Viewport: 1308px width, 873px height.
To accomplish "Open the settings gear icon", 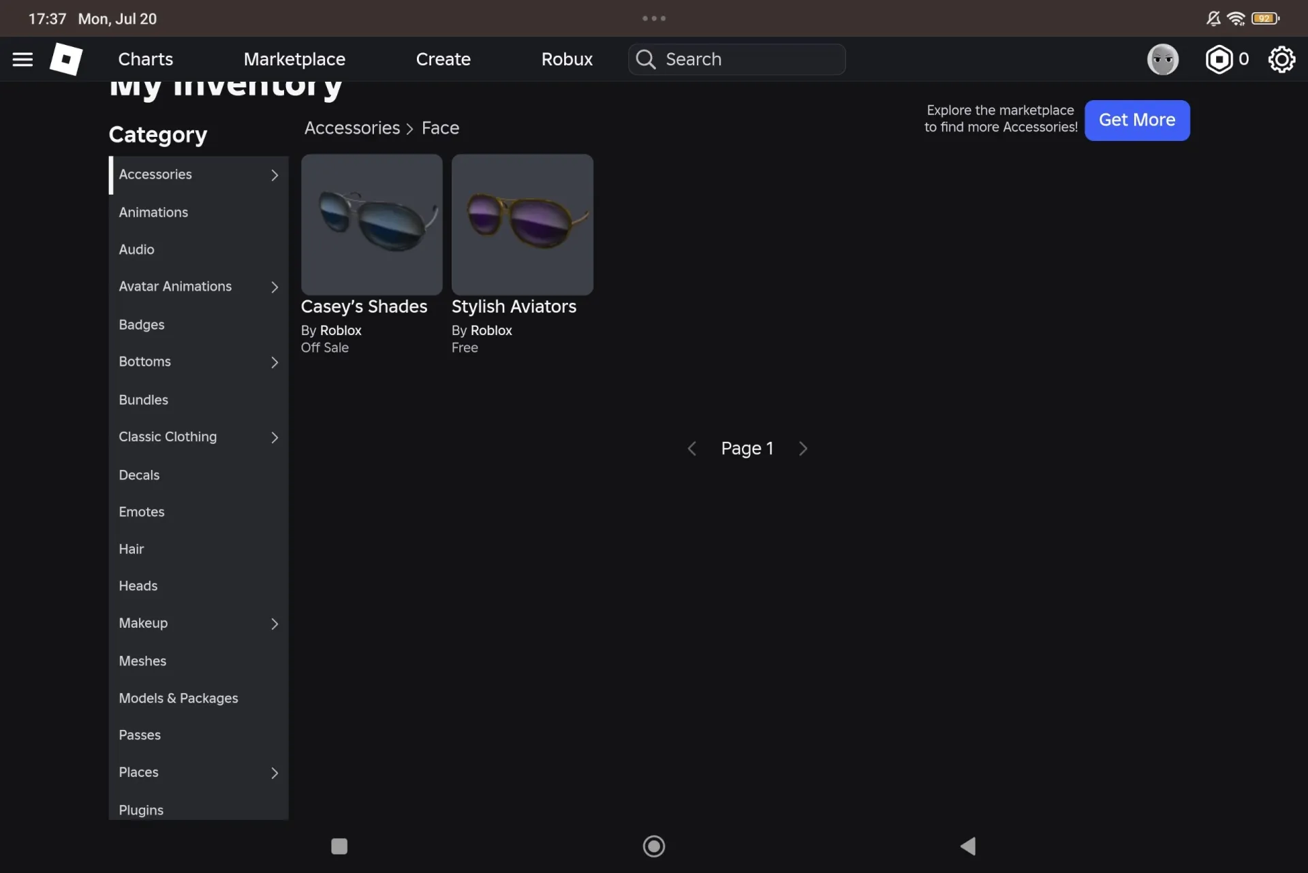I will pos(1281,59).
